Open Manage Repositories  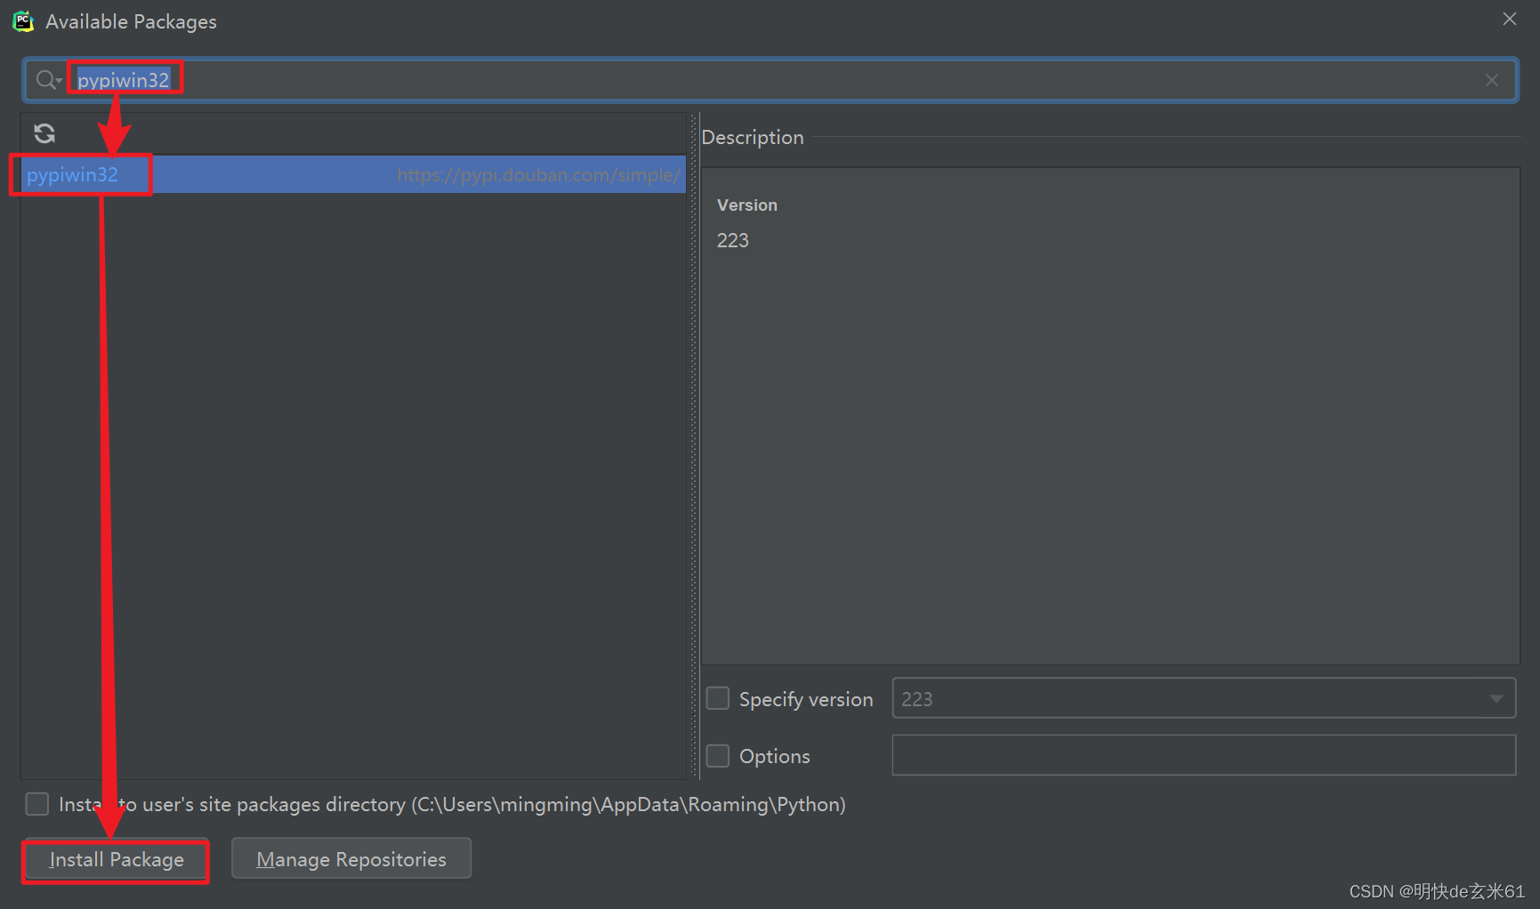tap(351, 858)
